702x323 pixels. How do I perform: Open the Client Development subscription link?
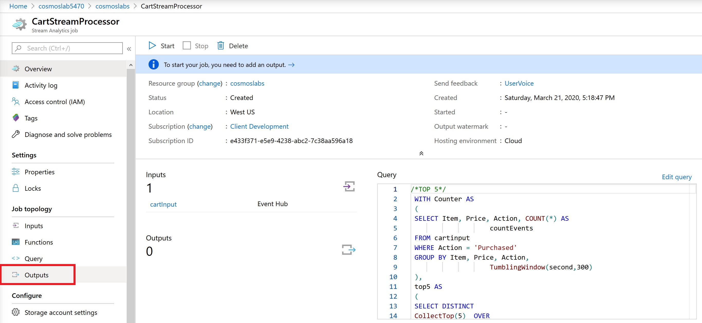coord(259,126)
